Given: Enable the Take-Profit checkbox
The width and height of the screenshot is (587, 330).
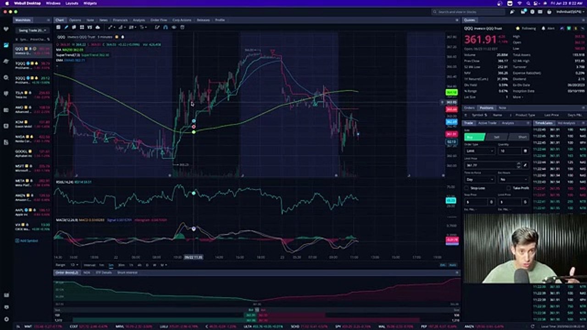Looking at the screenshot, I should pyautogui.click(x=509, y=188).
